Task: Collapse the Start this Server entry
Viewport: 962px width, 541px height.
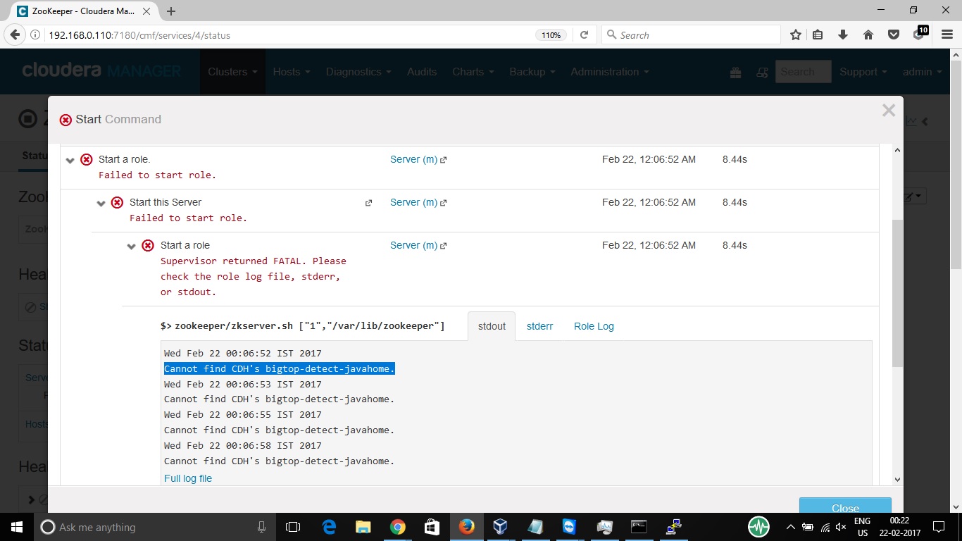Action: (101, 202)
